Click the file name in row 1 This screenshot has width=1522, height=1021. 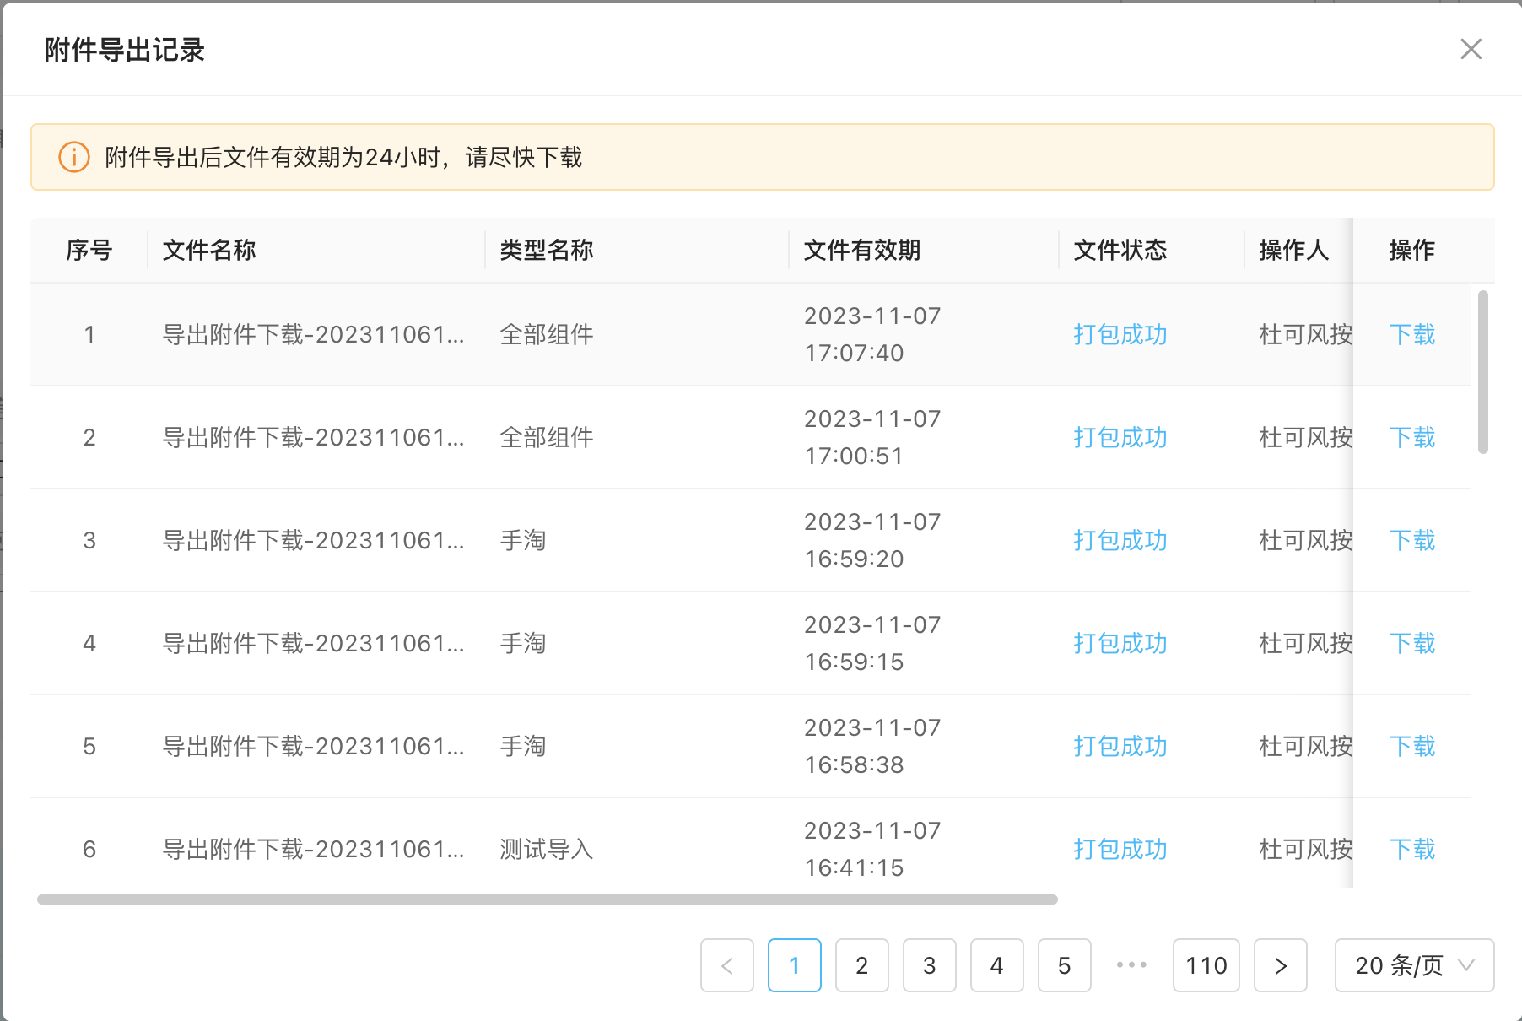(313, 335)
